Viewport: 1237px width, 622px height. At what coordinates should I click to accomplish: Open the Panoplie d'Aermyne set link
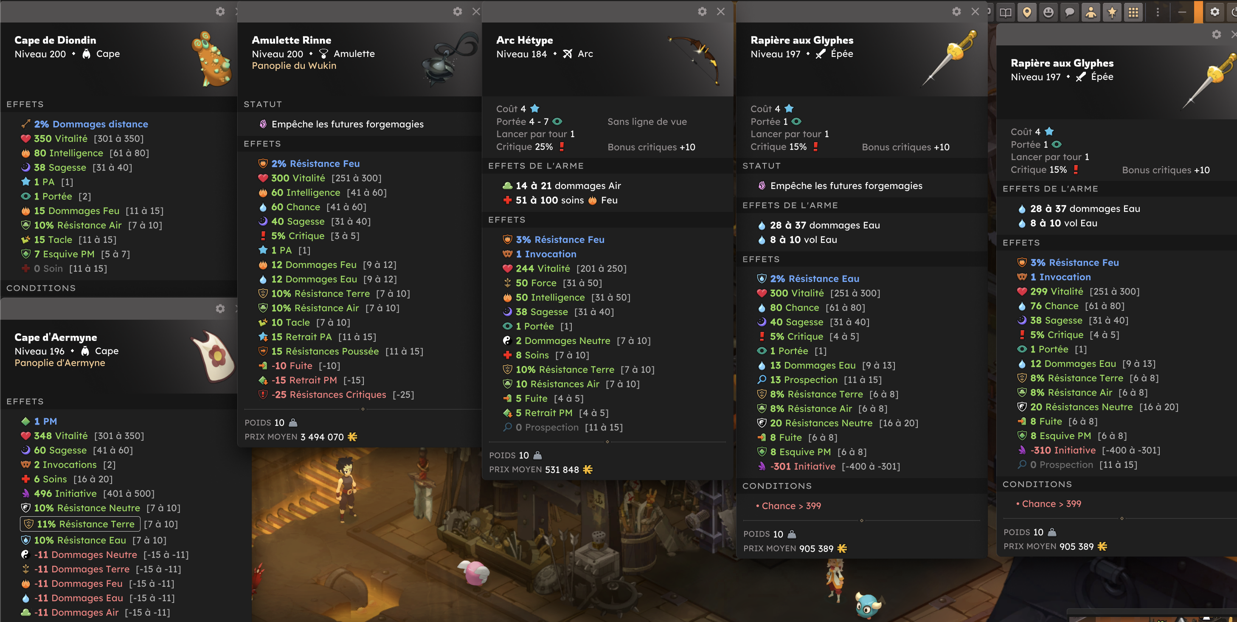pyautogui.click(x=59, y=363)
